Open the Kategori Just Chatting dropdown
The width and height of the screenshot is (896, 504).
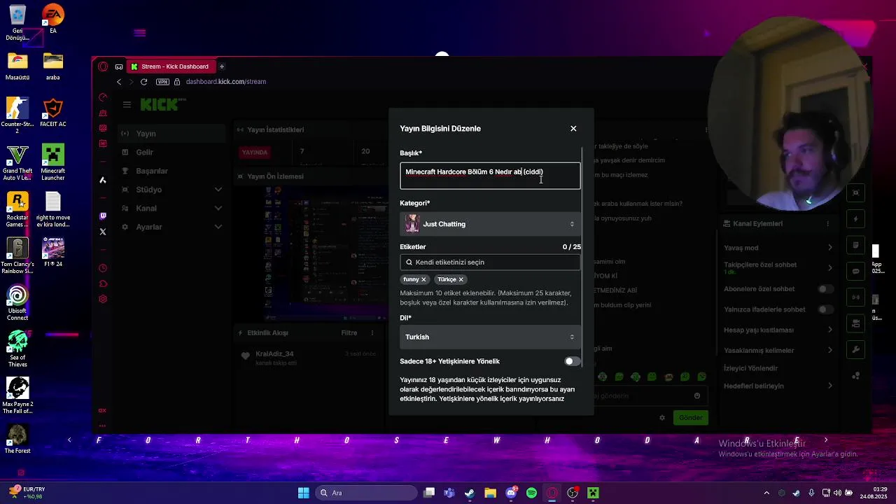[x=490, y=224]
